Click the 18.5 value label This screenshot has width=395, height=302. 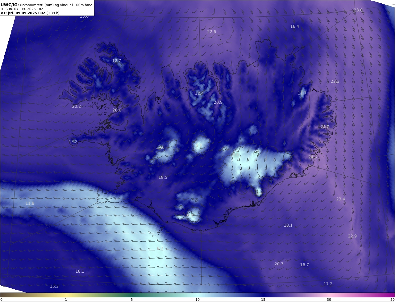(x=163, y=178)
